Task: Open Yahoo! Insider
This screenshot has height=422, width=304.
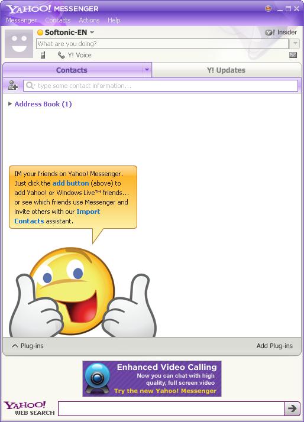Action: coord(281,33)
